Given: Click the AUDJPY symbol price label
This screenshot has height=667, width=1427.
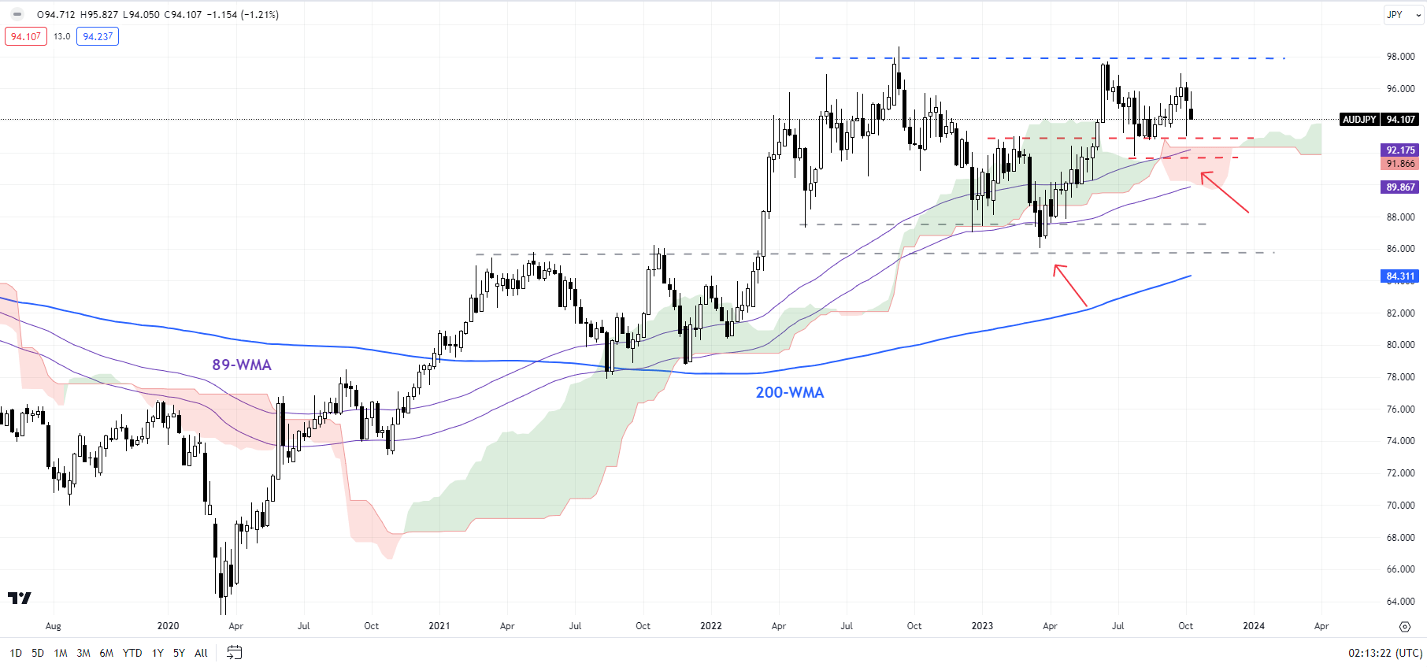Looking at the screenshot, I should click(x=1360, y=120).
